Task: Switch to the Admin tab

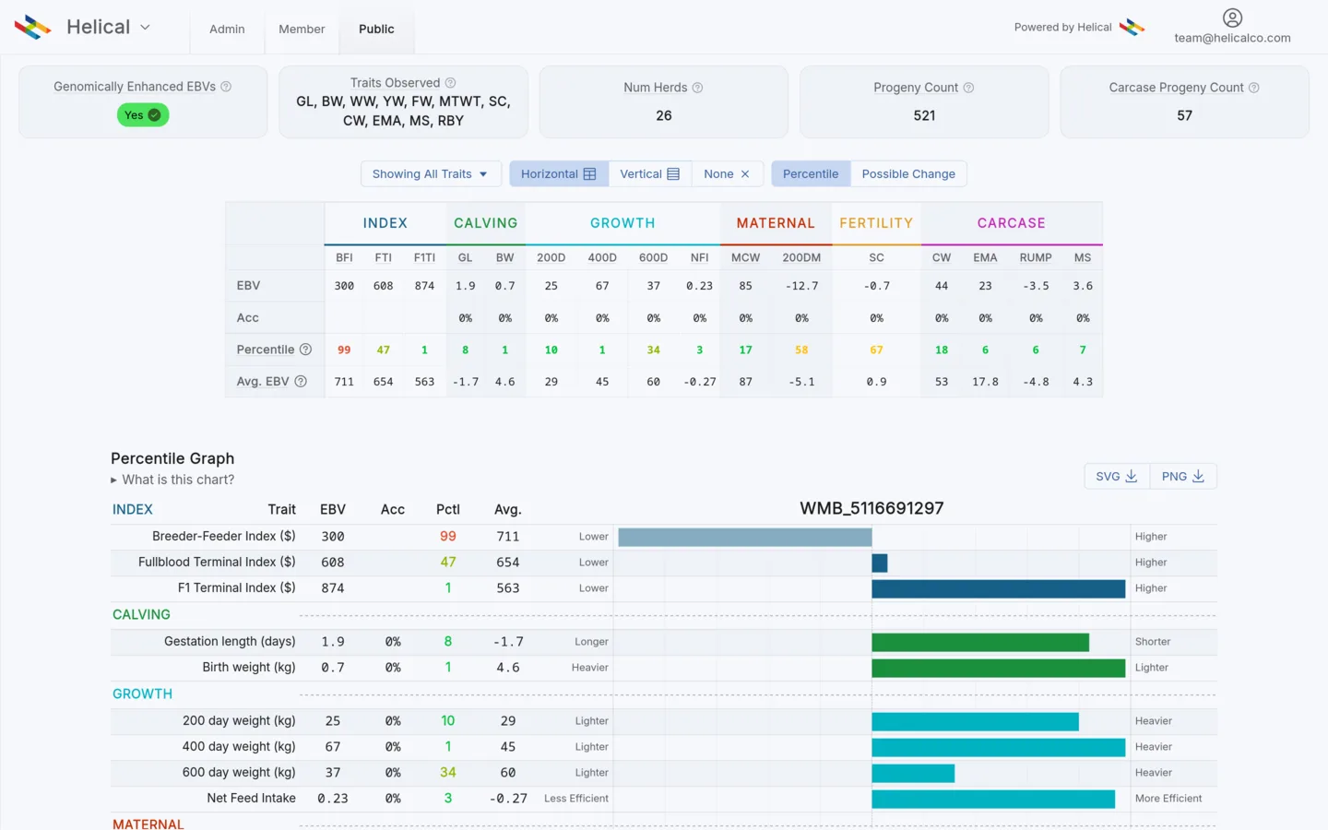Action: pyautogui.click(x=227, y=29)
